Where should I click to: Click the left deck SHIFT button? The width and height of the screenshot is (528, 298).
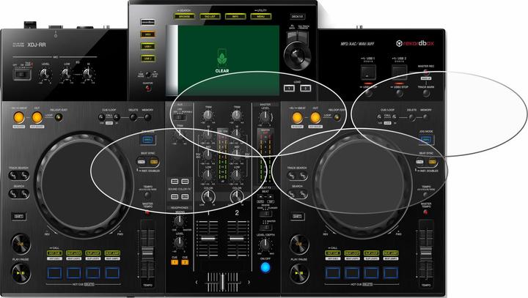[19, 216]
